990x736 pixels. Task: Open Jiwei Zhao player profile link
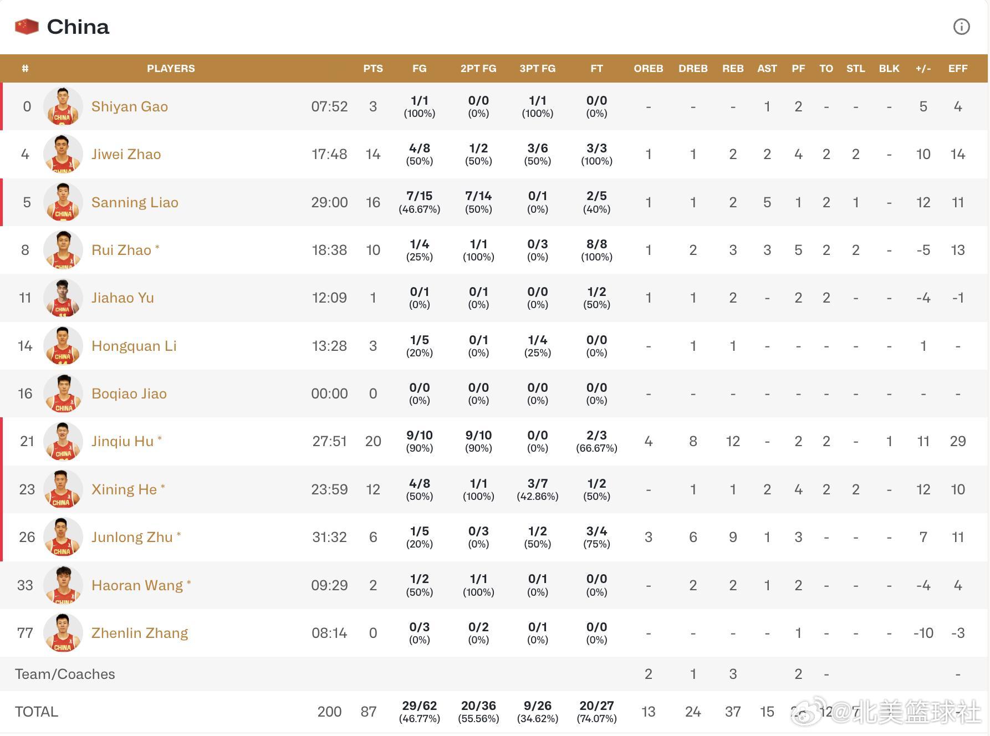(126, 154)
